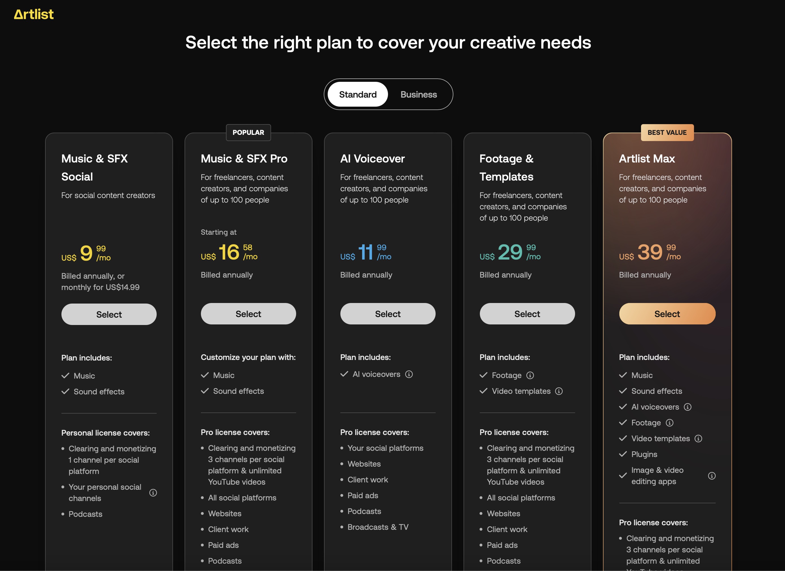Click the Music & SFX Pro heading
This screenshot has height=571, width=785.
[x=244, y=159]
